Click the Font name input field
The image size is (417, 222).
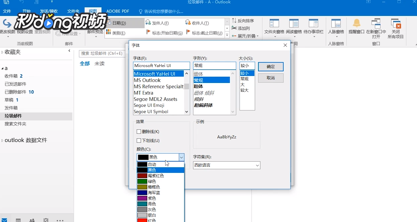tap(161, 66)
